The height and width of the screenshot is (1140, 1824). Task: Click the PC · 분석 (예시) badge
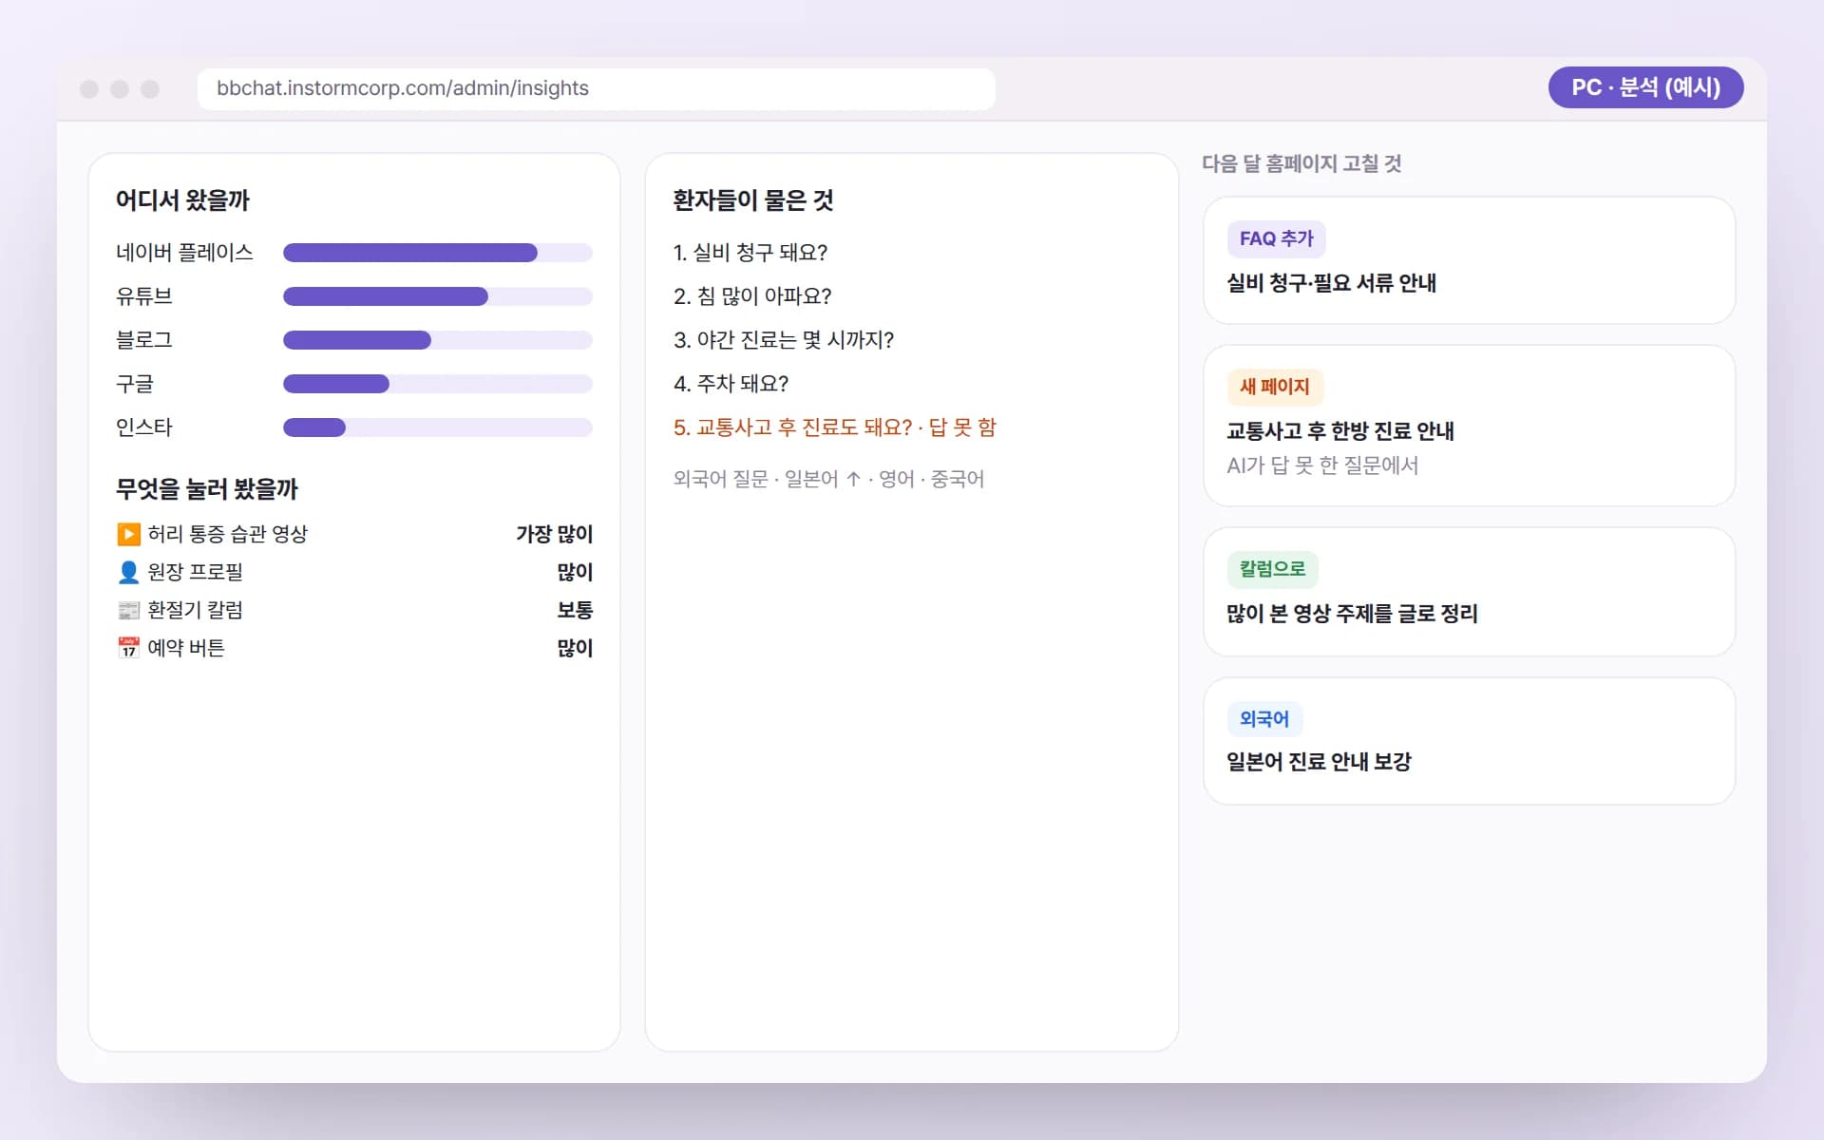[1645, 87]
